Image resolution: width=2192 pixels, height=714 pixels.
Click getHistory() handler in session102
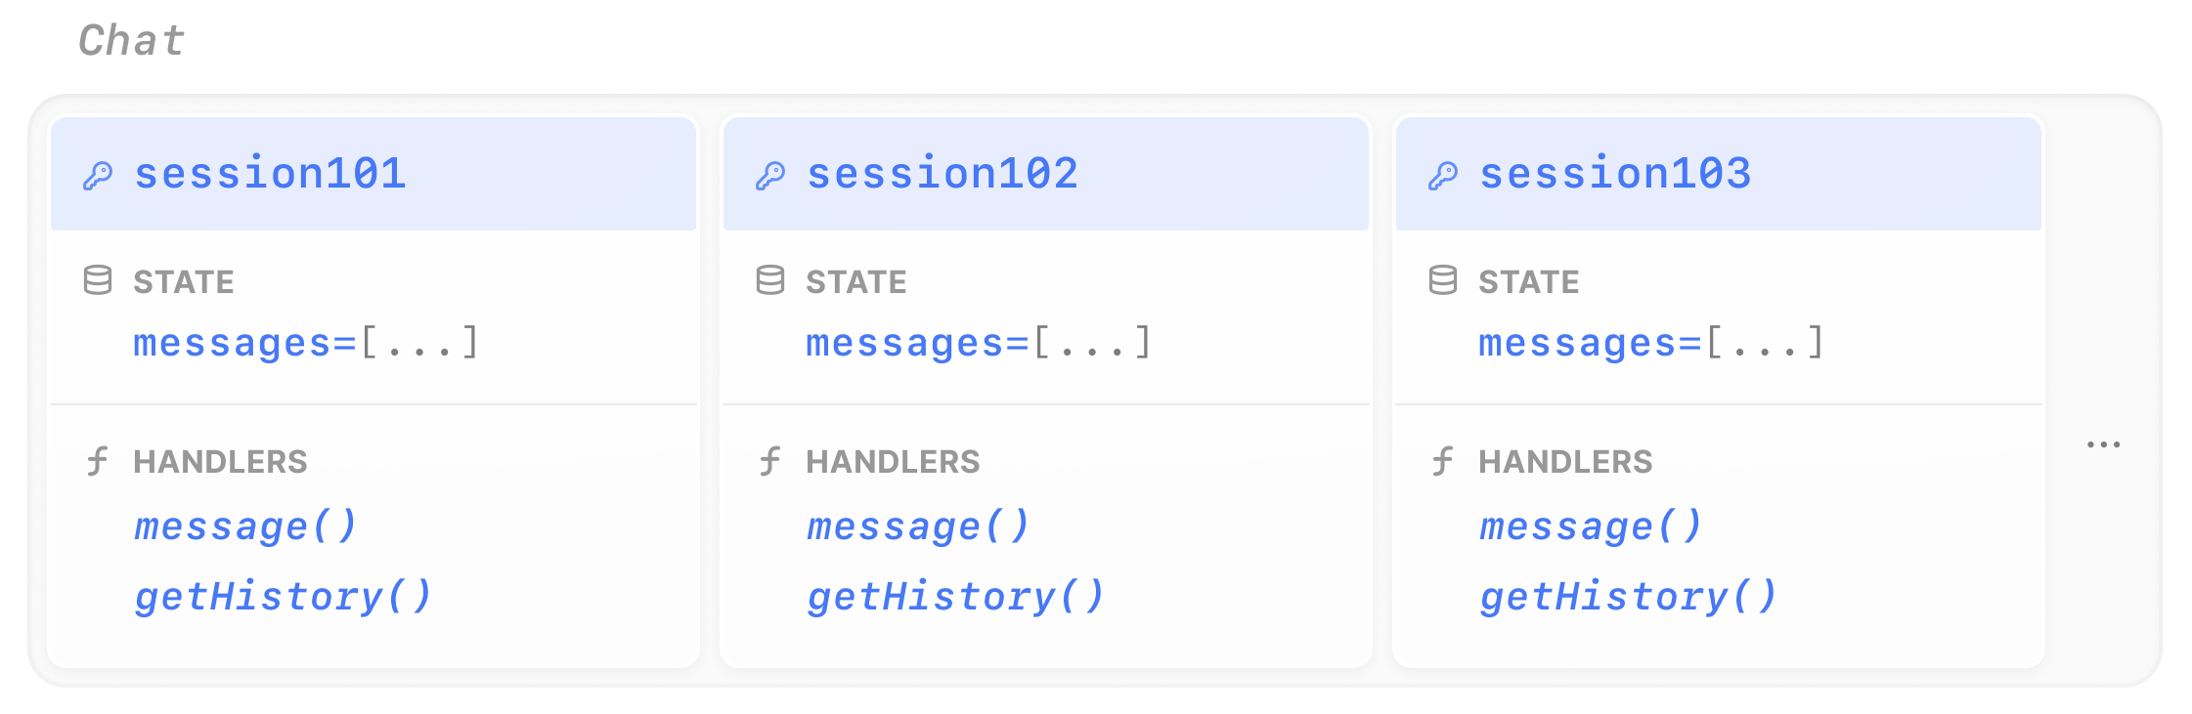[955, 597]
